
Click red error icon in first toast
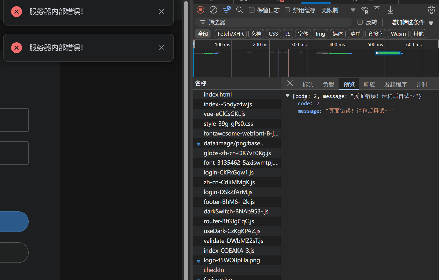pos(17,12)
